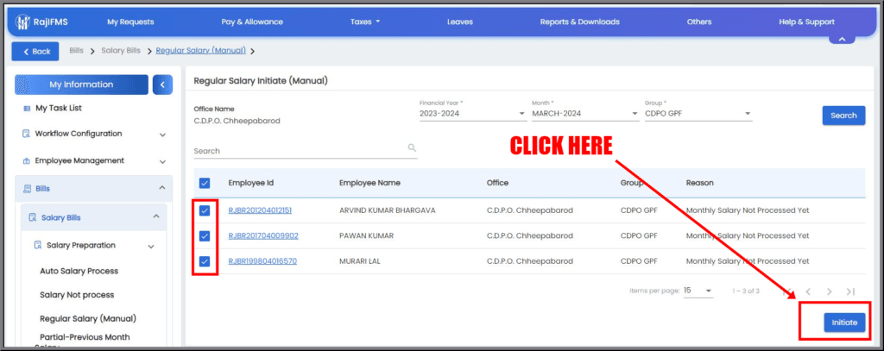Viewport: 884px width, 351px height.
Task: Click the Office column header
Action: tap(497, 183)
